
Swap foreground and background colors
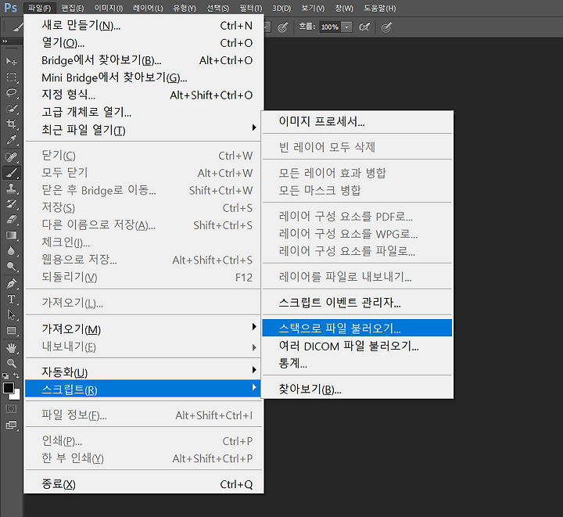point(16,375)
